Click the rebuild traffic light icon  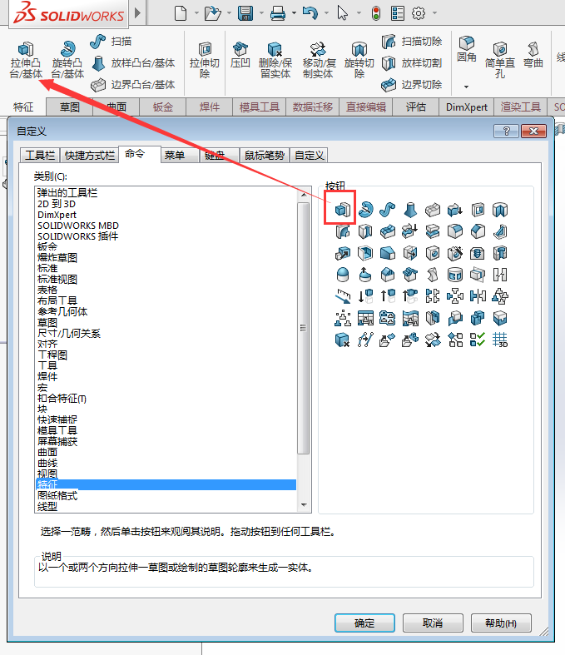pyautogui.click(x=375, y=13)
